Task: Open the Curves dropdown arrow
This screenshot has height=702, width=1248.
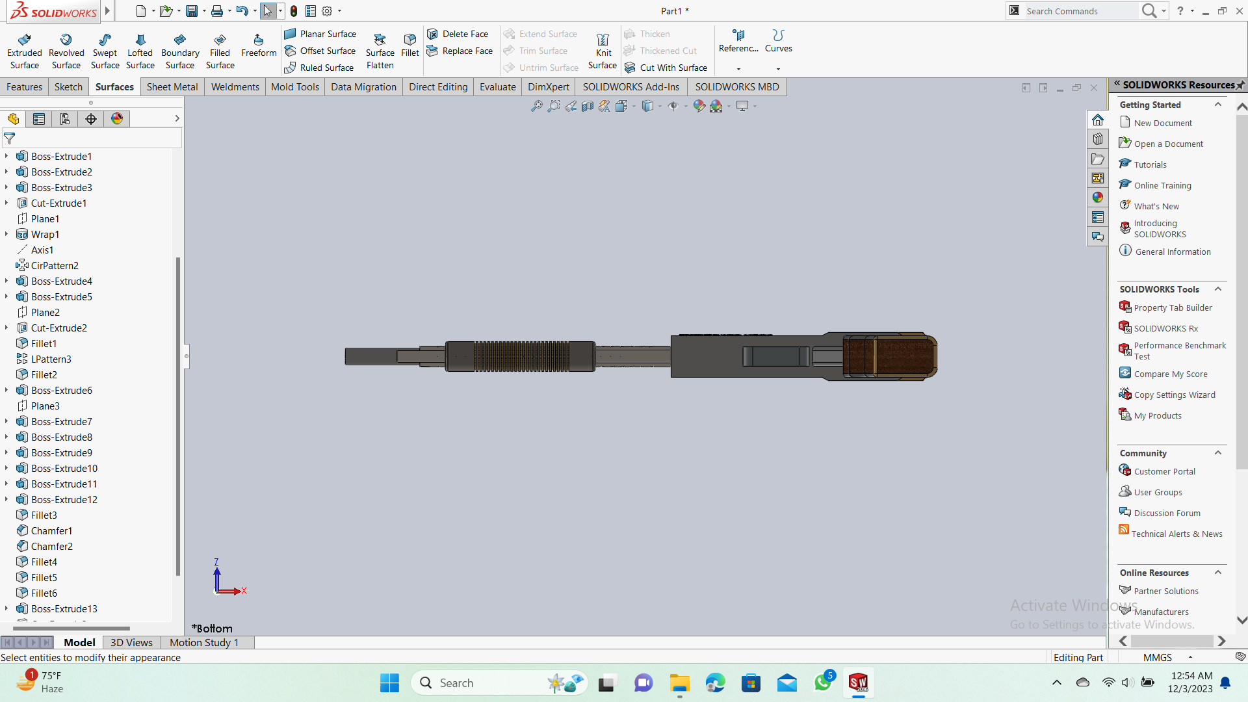Action: [x=778, y=69]
